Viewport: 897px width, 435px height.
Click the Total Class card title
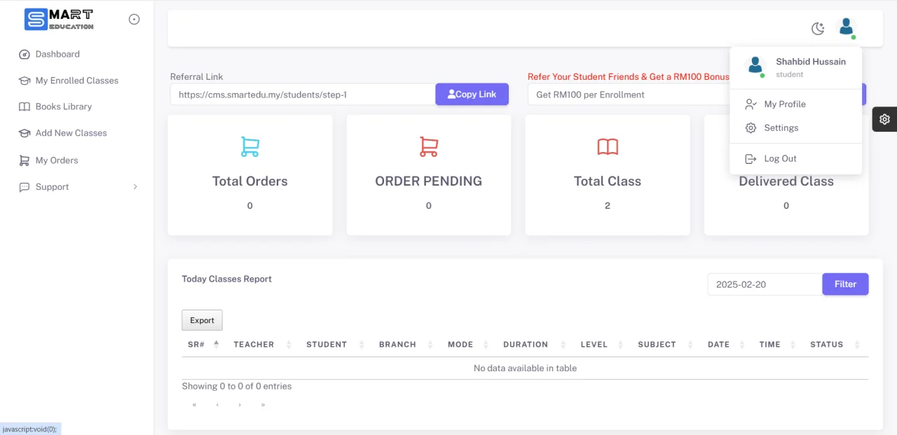(608, 181)
